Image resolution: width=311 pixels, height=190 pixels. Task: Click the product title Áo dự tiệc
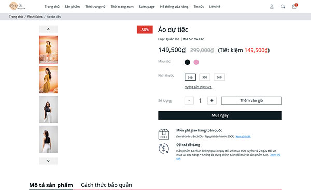point(173,30)
